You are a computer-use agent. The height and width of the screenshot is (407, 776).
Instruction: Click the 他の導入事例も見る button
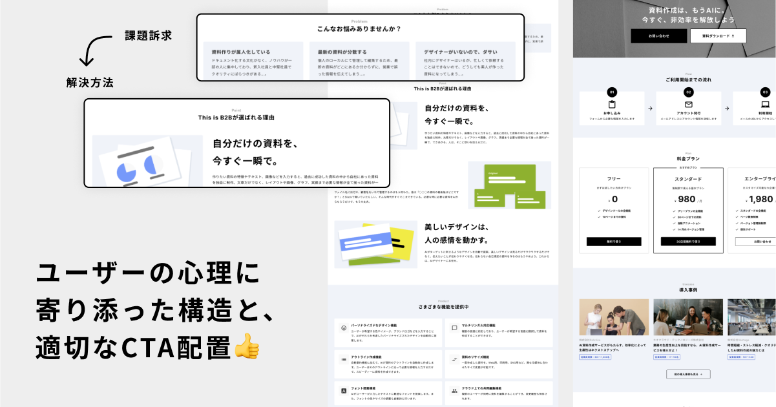tap(688, 374)
